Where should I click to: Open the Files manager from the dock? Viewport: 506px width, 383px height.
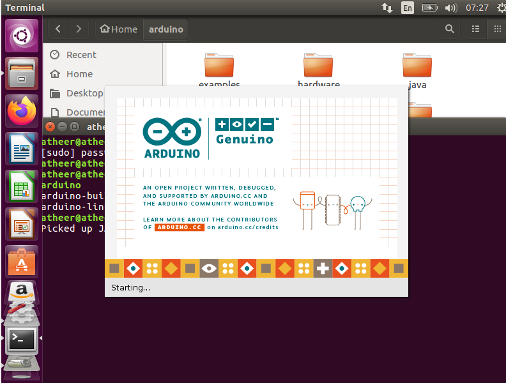[22, 73]
